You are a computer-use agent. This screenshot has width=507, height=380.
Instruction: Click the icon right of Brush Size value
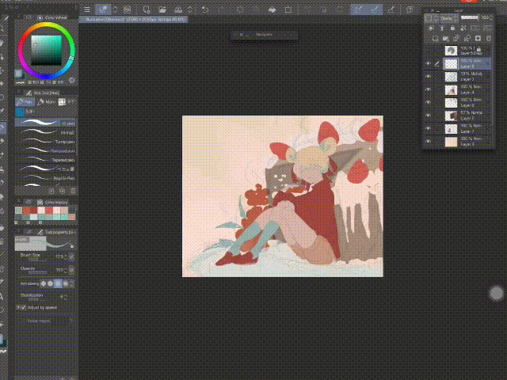tap(72, 256)
